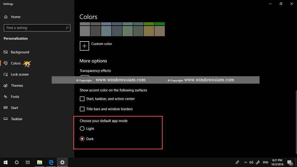This screenshot has height=167, width=297.
Task: Open Cortana circle on the taskbar
Action: tap(17, 162)
